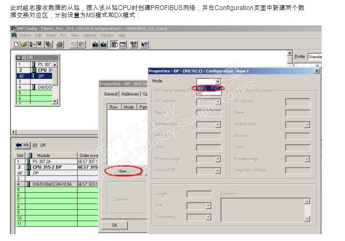Viewport: 345px width, 241px height.
Task: Open the Consistency dropdown
Action: click(x=208, y=217)
